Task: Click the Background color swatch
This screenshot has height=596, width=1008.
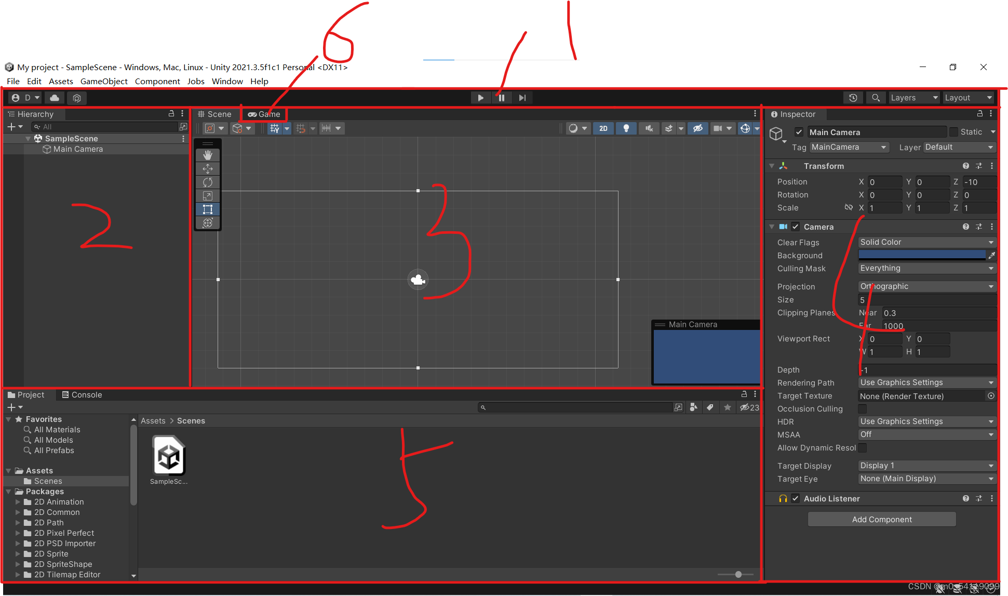Action: point(922,255)
